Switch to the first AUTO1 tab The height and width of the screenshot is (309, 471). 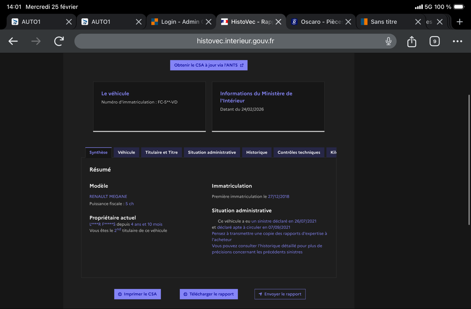[31, 22]
